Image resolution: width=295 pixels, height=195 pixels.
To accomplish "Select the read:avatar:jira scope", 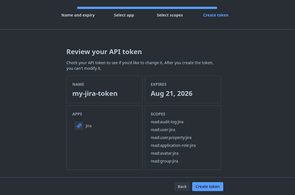I will tap(164, 153).
